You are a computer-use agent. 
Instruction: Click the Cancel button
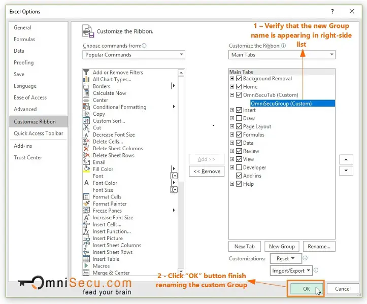(343, 289)
